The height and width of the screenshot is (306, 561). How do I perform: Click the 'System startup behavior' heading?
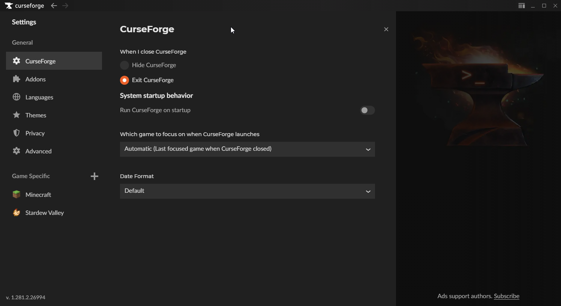coord(156,96)
